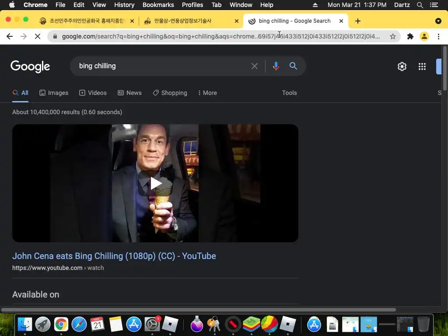Expand the More search filters menu

[207, 93]
